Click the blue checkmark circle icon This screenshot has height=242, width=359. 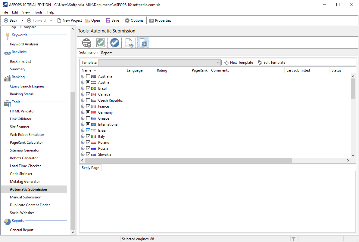pyautogui.click(x=115, y=42)
